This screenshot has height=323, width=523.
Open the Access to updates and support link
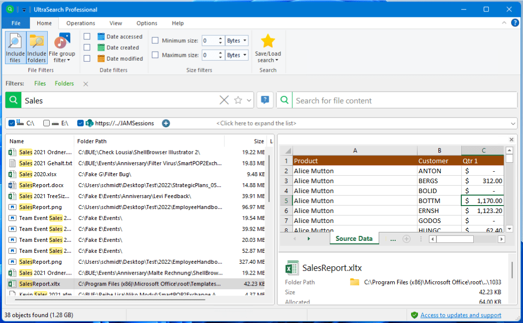pos(461,315)
